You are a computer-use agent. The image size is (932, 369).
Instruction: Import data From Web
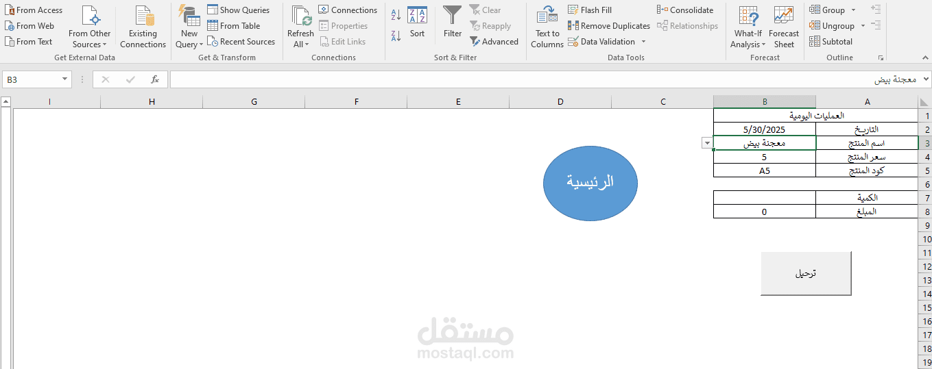[29, 26]
